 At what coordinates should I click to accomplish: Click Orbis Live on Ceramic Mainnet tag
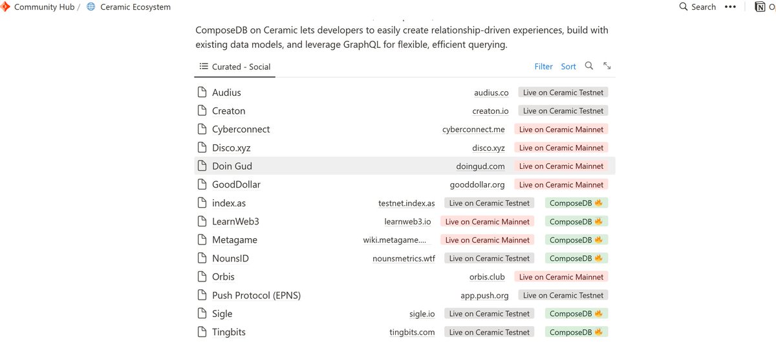(561, 277)
